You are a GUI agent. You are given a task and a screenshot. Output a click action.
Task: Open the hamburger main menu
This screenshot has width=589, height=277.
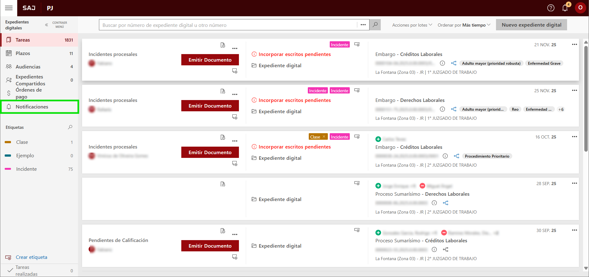pos(9,8)
